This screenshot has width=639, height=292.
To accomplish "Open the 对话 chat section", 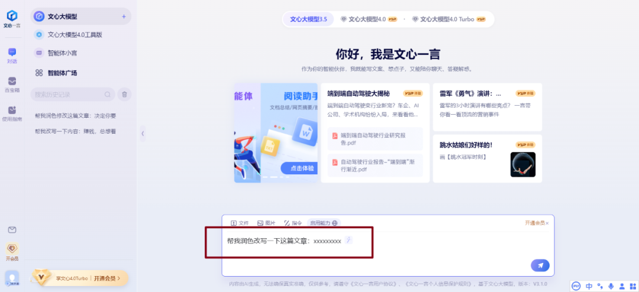I will 12,56.
